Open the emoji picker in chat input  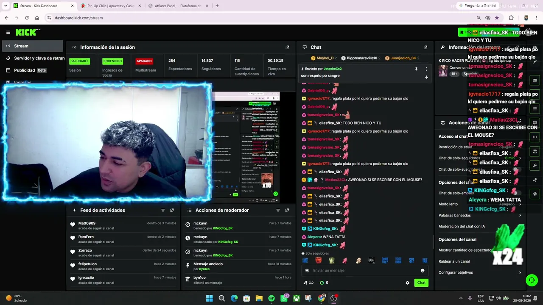pyautogui.click(x=422, y=271)
